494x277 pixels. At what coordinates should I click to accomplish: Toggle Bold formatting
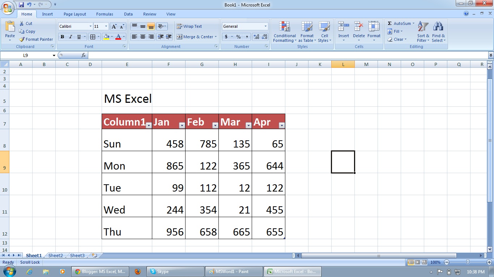click(x=62, y=37)
